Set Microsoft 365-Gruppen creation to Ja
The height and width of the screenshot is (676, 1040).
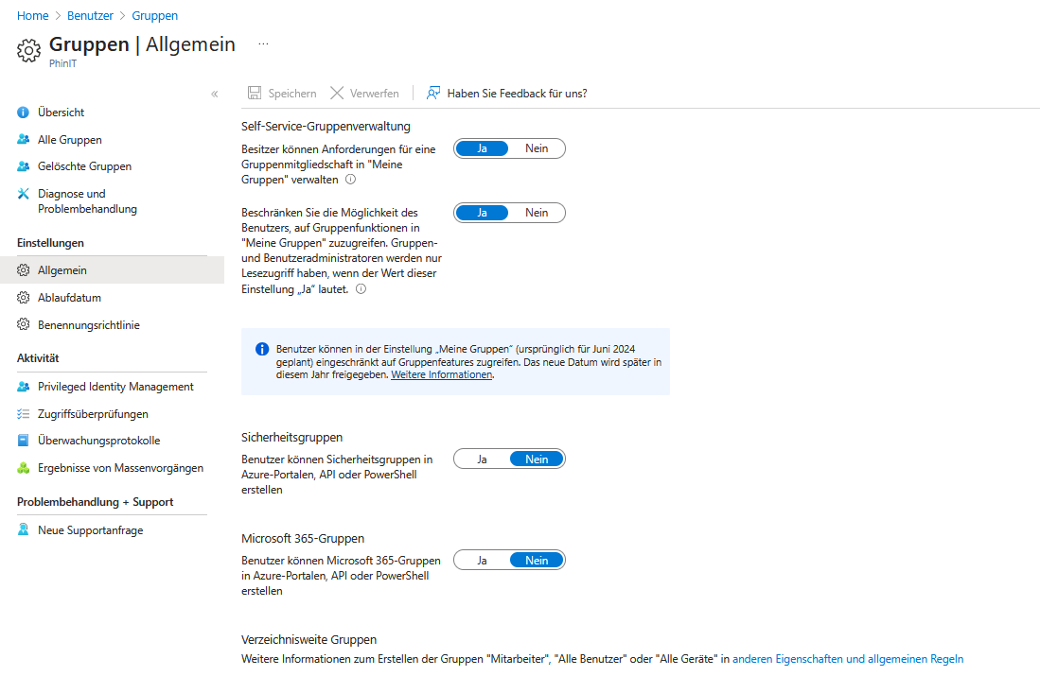[482, 560]
